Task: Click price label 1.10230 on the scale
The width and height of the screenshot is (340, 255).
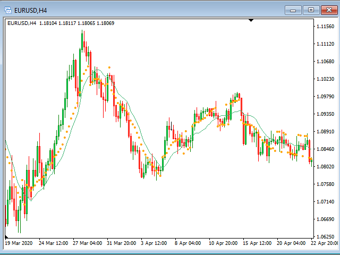Action: pos(326,79)
